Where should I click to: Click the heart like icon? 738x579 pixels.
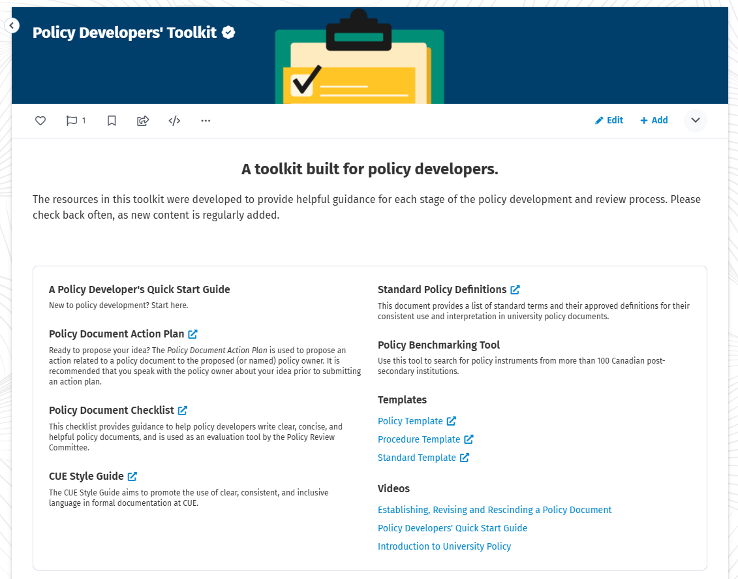[40, 121]
